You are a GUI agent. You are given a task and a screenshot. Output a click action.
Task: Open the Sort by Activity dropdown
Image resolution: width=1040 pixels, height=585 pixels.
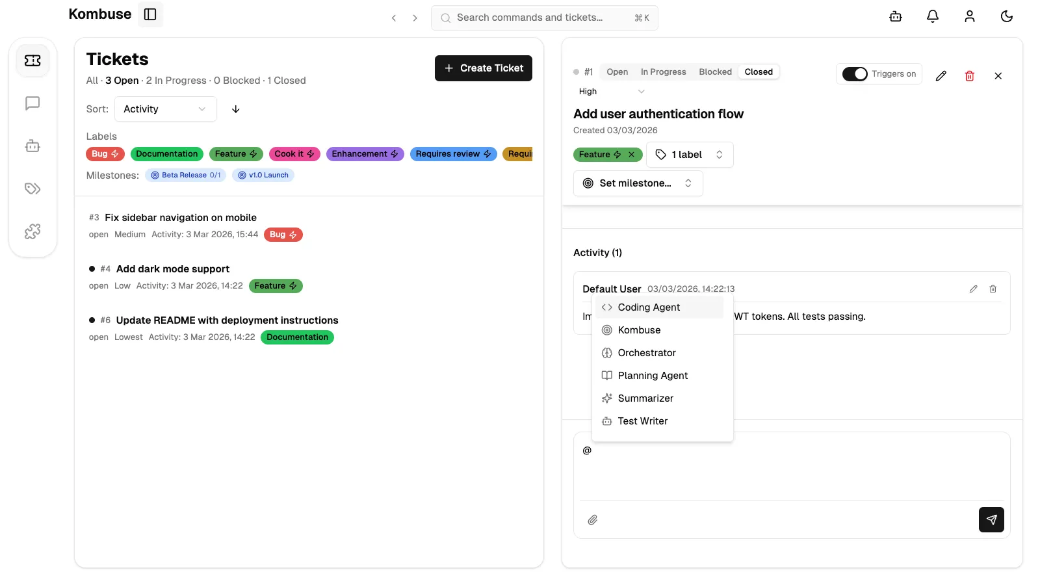[164, 109]
